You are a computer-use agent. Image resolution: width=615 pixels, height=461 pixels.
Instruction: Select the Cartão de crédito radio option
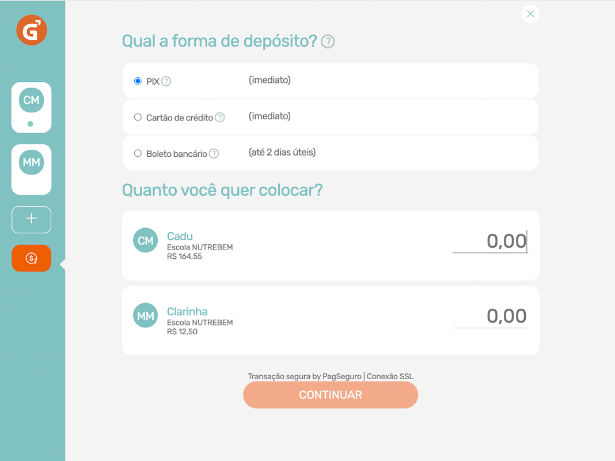click(x=138, y=117)
